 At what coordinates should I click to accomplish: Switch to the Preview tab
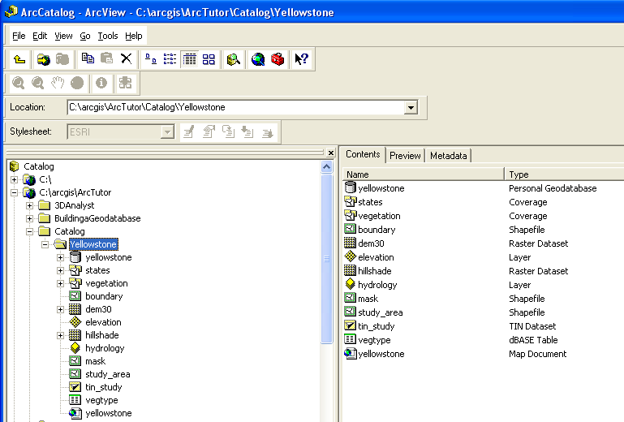(x=405, y=156)
